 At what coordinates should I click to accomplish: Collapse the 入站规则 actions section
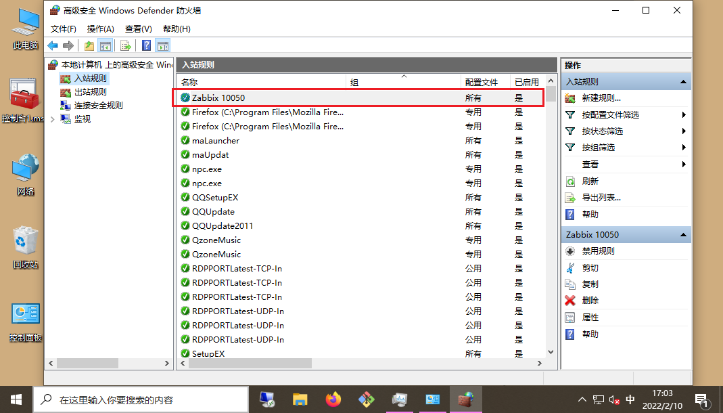pyautogui.click(x=683, y=82)
